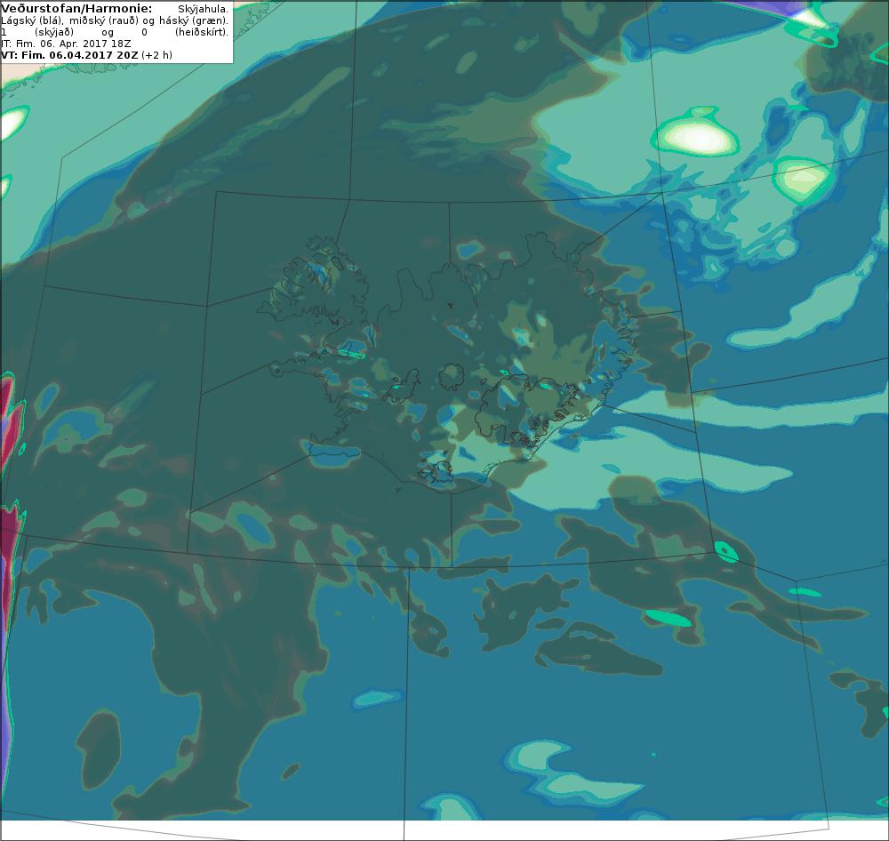Viewport: 889px width, 841px height.
Task: Click the 'IT: Fim. 06. Apr. 2017 18Z' line
Action: [x=66, y=44]
